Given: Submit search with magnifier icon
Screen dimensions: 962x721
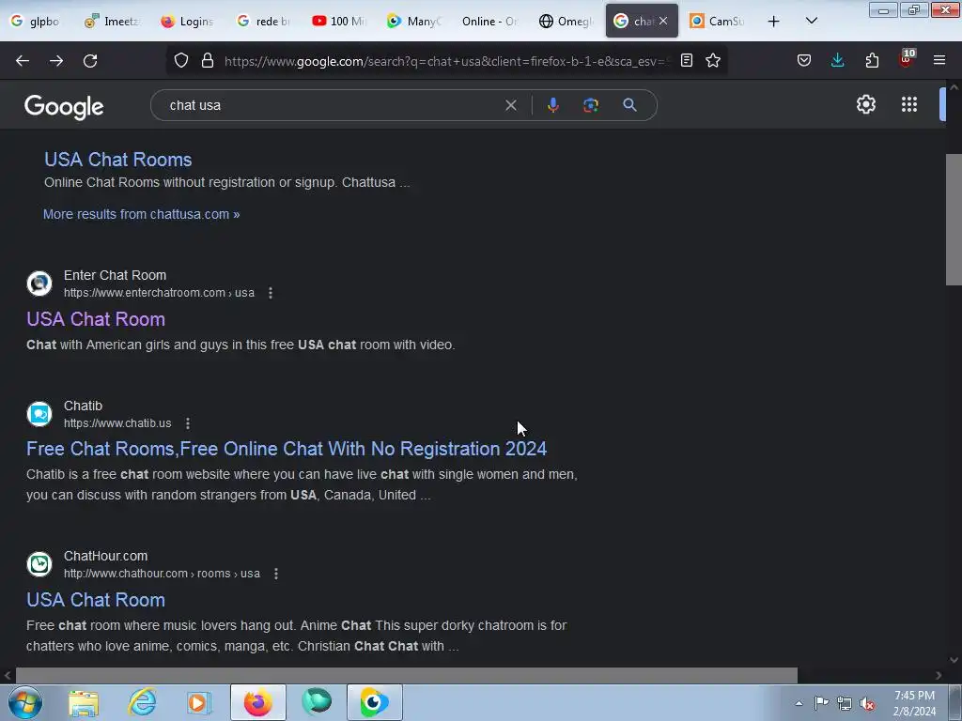Looking at the screenshot, I should [x=629, y=105].
